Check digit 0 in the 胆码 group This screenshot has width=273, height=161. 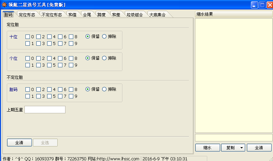pos(27,89)
